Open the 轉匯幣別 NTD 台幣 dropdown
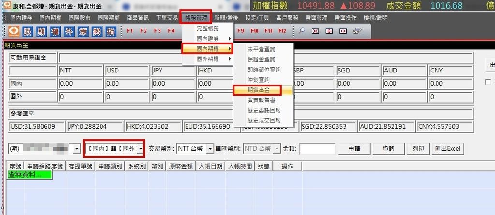Viewport: 495px width, 215px height. click(x=277, y=149)
